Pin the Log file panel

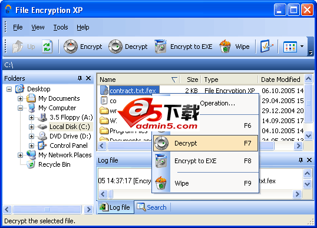tap(301, 160)
